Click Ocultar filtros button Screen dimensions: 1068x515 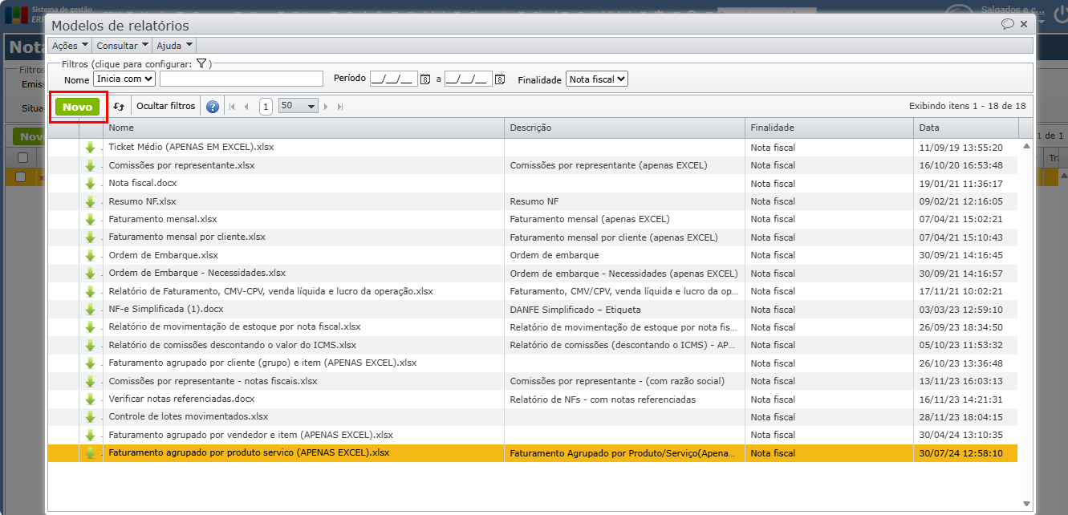165,107
